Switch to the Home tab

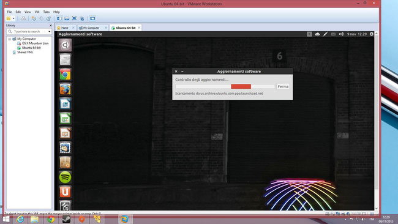pos(66,28)
